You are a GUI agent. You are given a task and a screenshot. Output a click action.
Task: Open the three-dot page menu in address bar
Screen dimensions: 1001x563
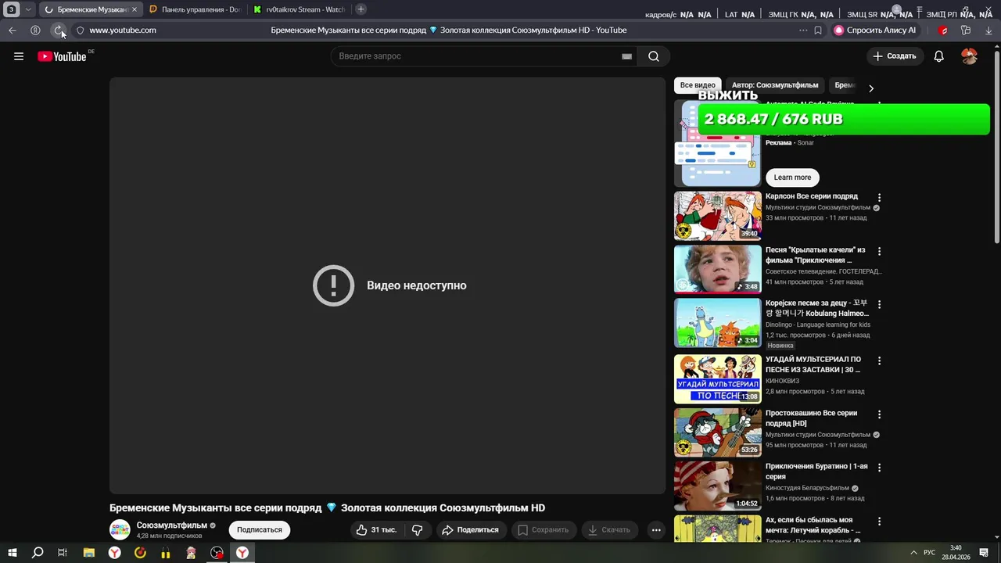coord(803,30)
